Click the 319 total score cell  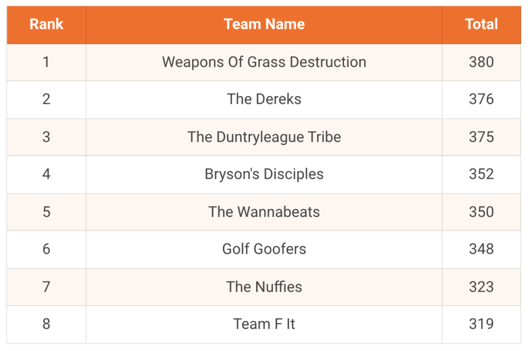(x=481, y=324)
